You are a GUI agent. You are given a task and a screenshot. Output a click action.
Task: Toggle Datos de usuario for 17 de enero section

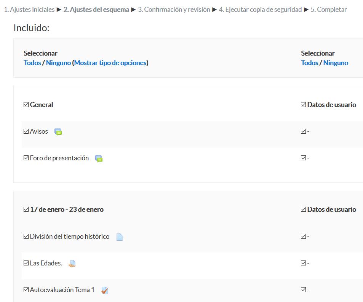coord(303,209)
